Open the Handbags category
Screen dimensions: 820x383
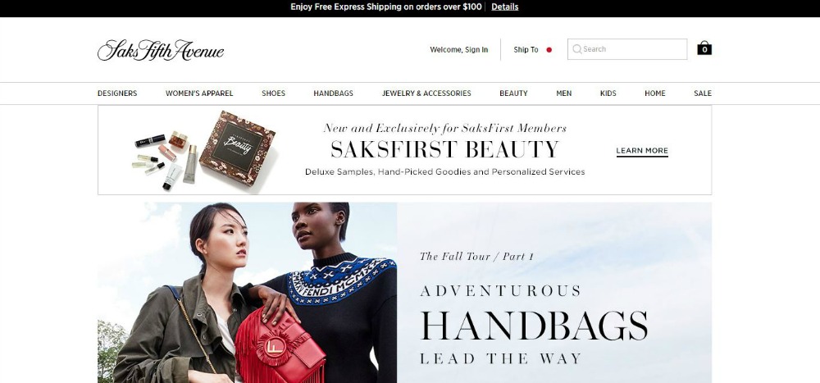(x=333, y=93)
